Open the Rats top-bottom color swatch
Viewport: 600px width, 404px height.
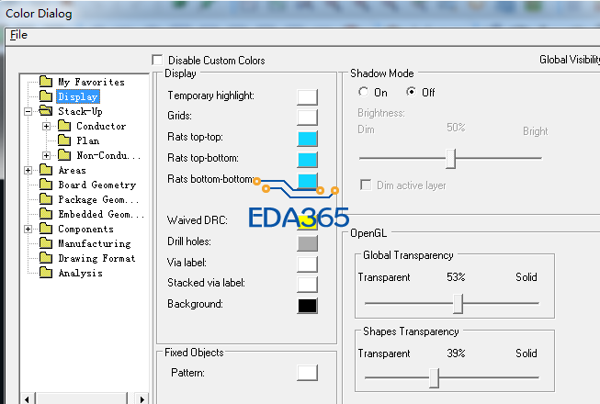[307, 160]
